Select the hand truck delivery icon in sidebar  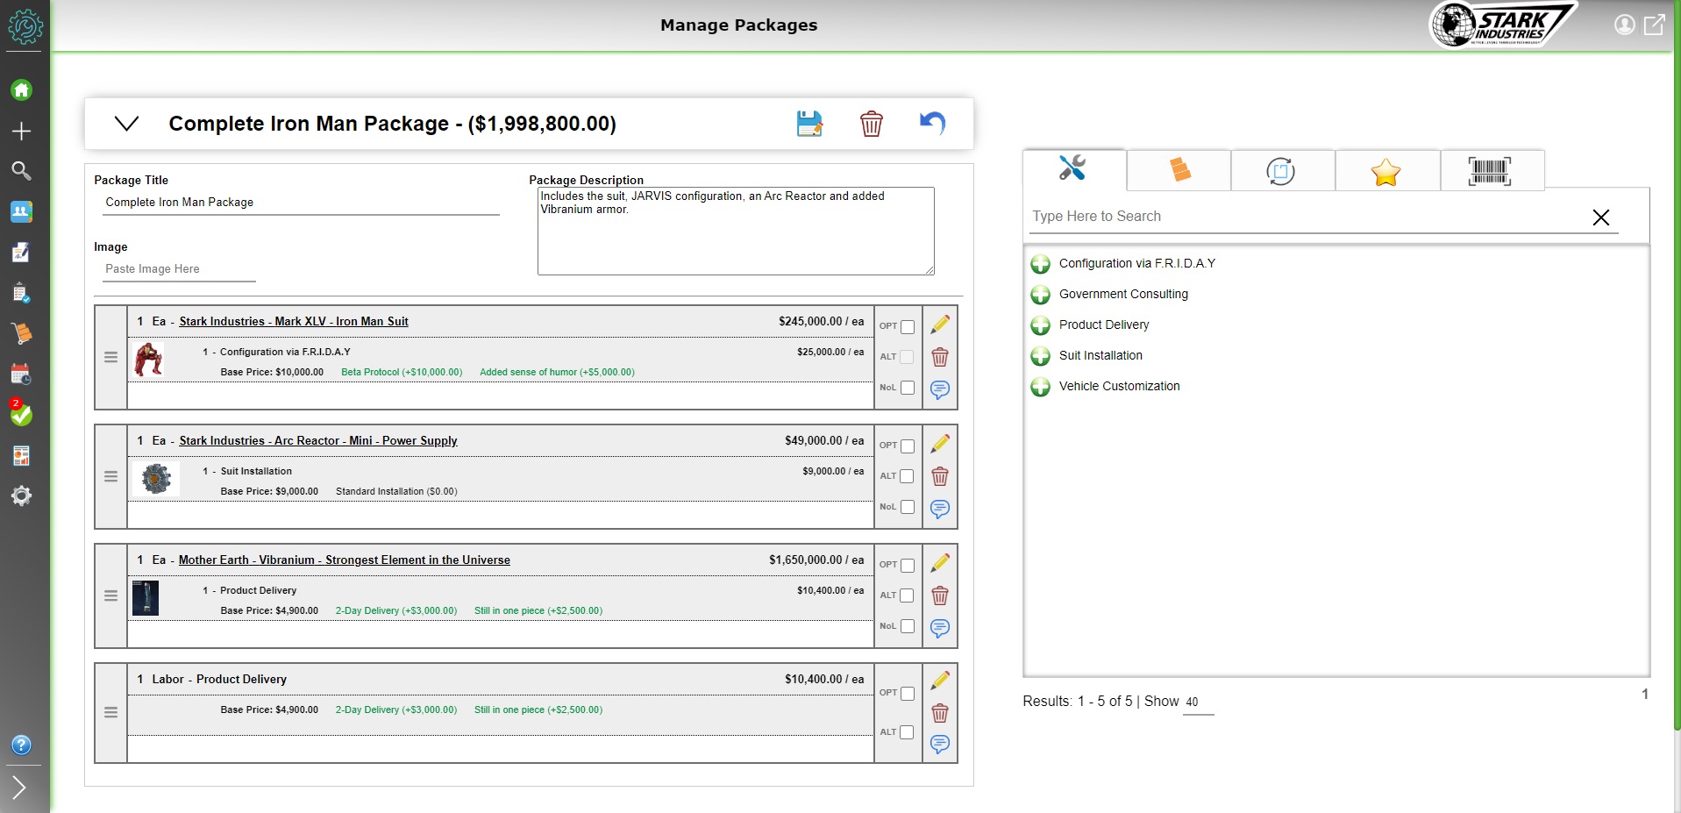(x=22, y=333)
